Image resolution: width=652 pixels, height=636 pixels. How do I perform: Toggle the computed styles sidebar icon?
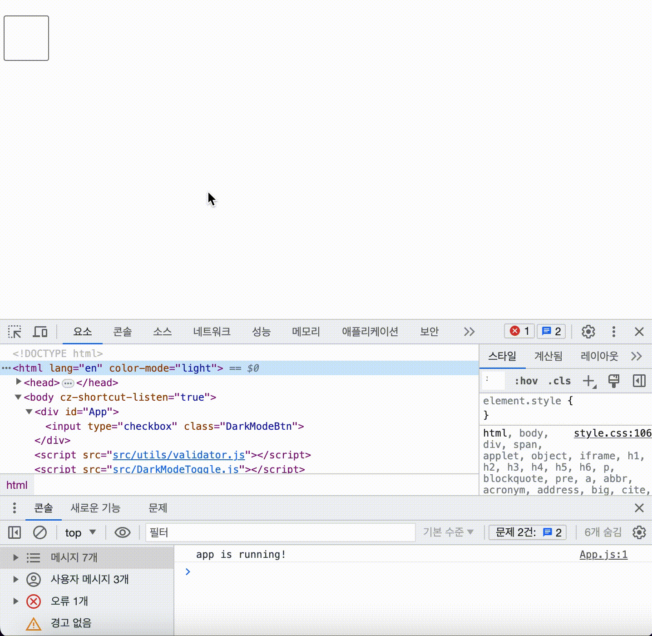click(639, 381)
